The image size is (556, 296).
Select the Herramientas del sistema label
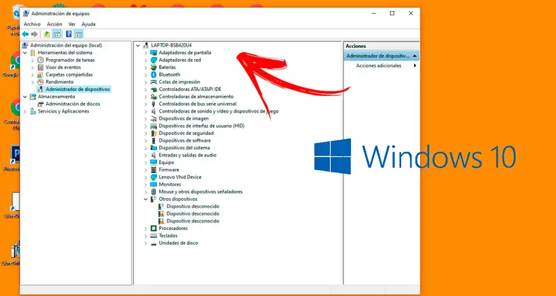pyautogui.click(x=65, y=53)
